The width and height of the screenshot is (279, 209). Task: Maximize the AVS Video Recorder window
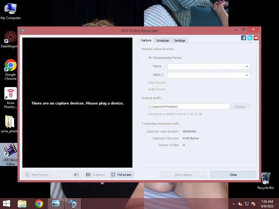click(x=244, y=29)
